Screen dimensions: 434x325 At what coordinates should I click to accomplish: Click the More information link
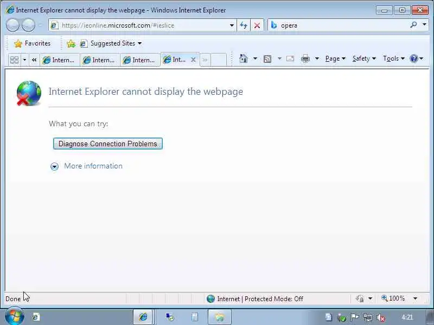pos(93,166)
